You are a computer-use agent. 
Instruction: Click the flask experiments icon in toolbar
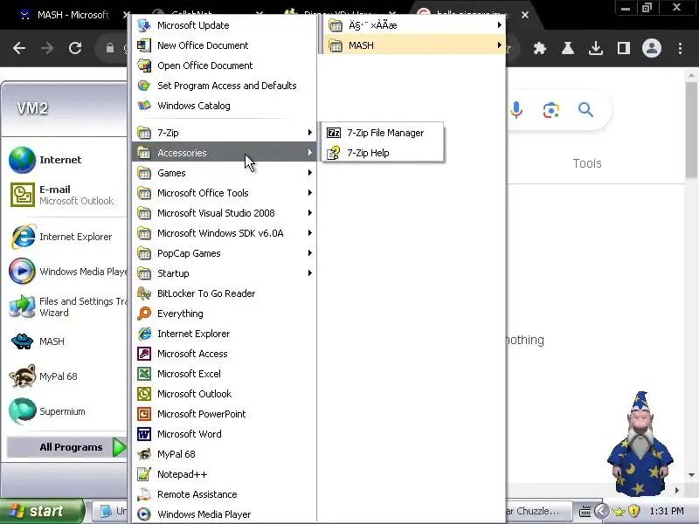pos(567,48)
